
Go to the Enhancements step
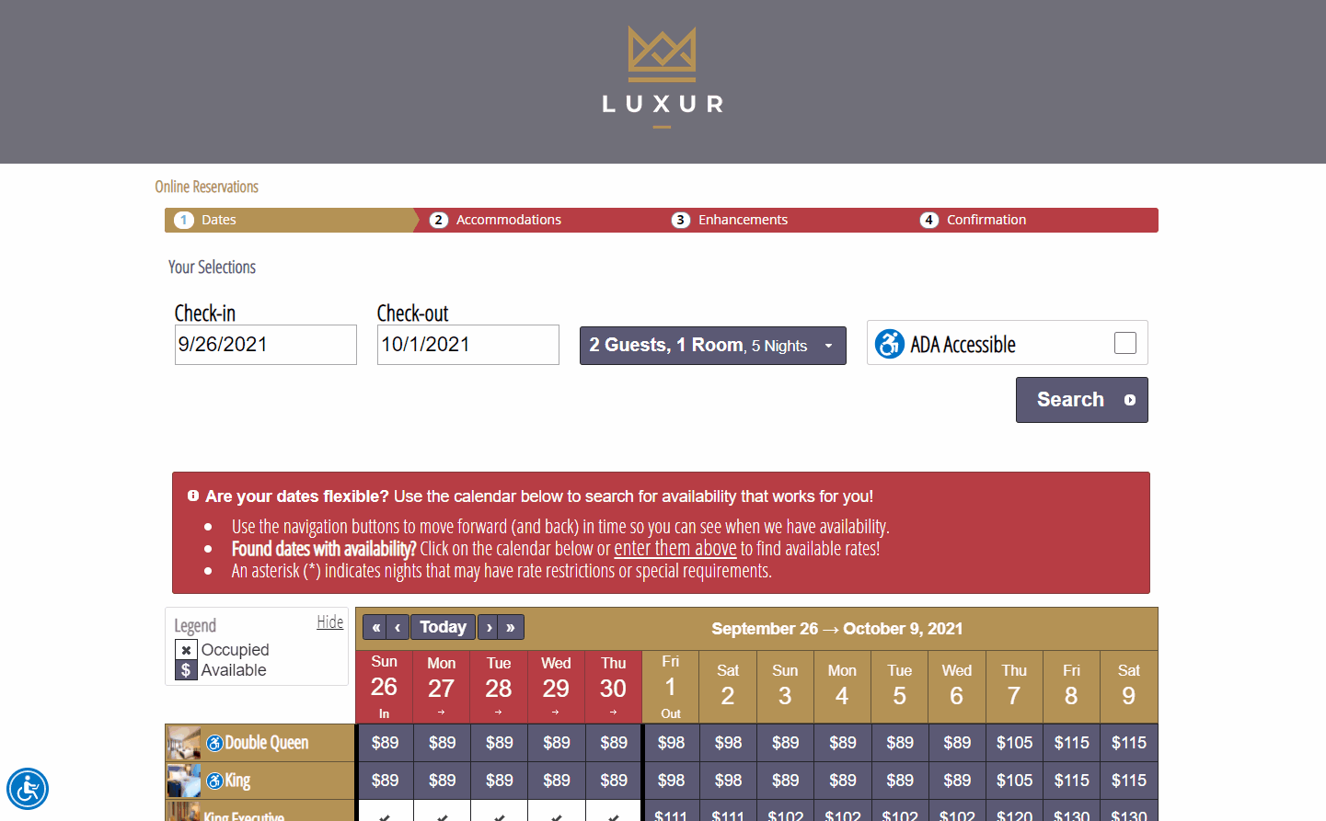(x=742, y=220)
